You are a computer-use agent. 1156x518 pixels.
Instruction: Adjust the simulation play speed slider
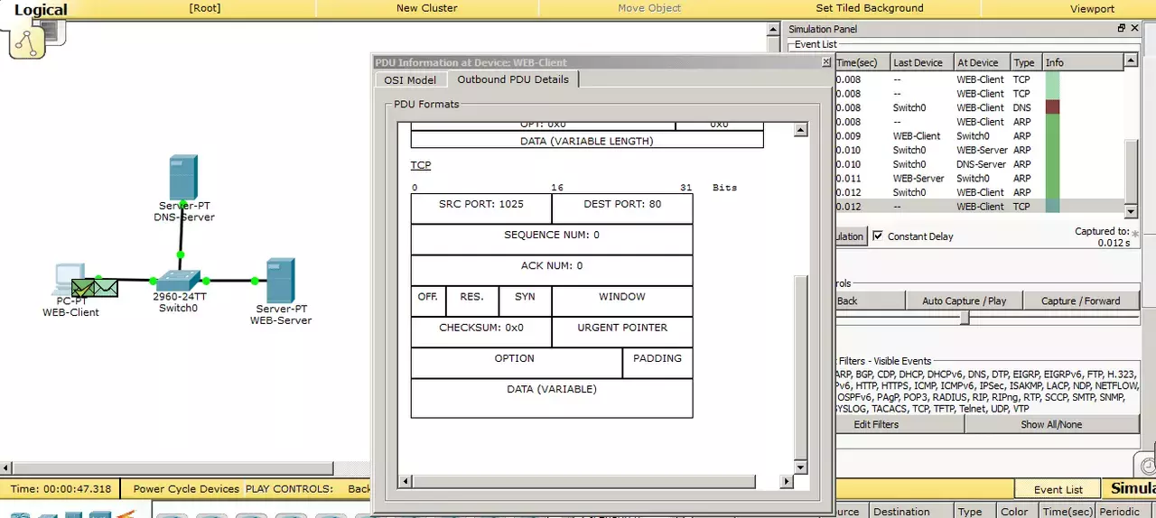point(965,318)
